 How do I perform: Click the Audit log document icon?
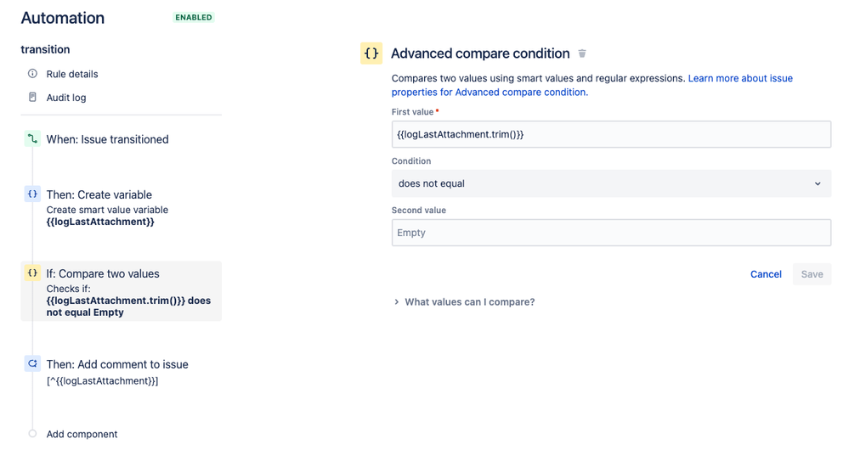point(33,98)
